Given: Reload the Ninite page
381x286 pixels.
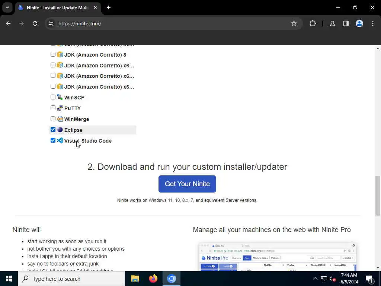Looking at the screenshot, I should pos(35,23).
